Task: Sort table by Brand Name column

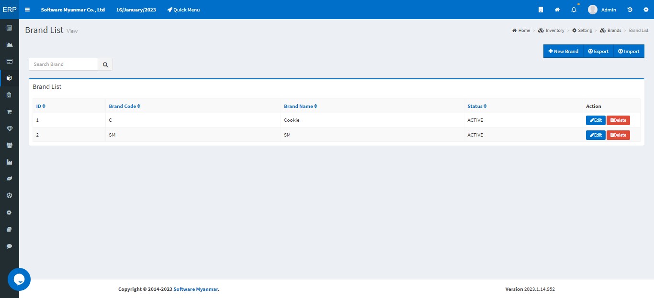Action: (x=301, y=106)
